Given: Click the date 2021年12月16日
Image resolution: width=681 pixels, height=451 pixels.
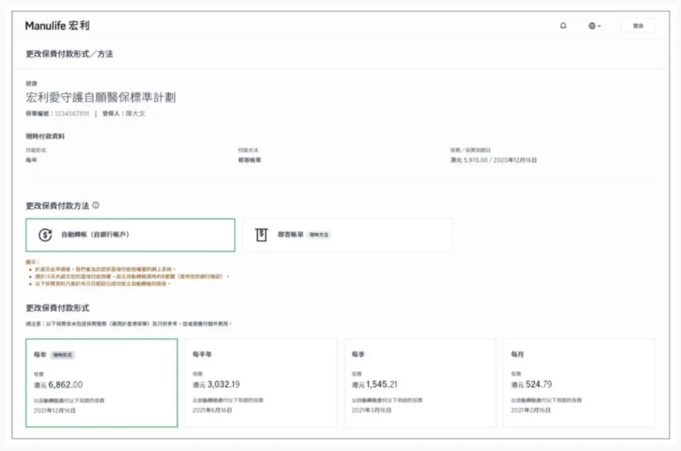Looking at the screenshot, I should pos(55,410).
